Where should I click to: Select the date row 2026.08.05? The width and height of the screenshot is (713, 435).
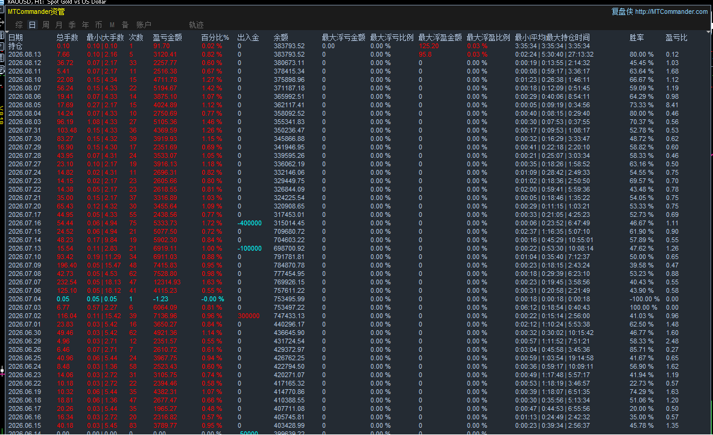[25, 105]
